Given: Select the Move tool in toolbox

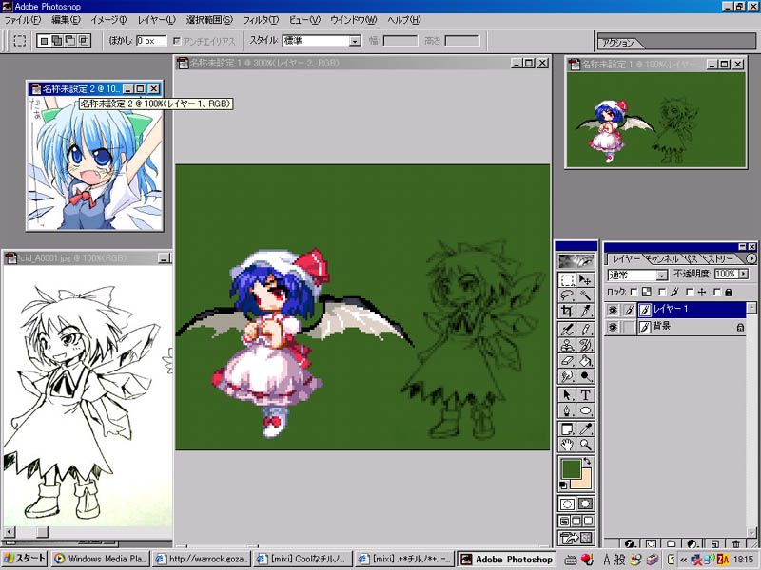Looking at the screenshot, I should click(x=585, y=280).
